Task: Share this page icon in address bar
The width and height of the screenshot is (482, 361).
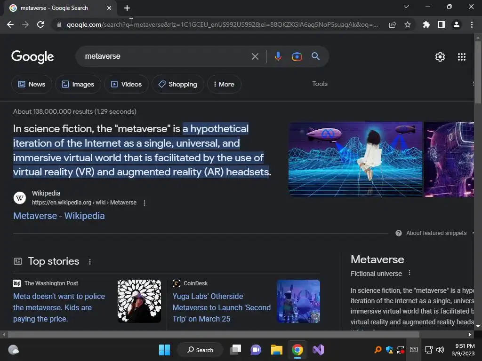Action: pos(393,24)
